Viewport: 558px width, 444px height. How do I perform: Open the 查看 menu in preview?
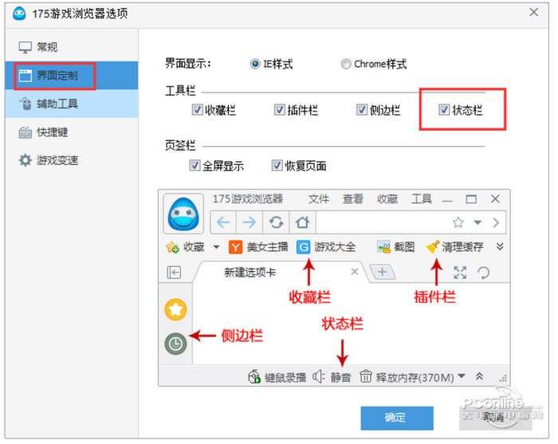point(353,198)
